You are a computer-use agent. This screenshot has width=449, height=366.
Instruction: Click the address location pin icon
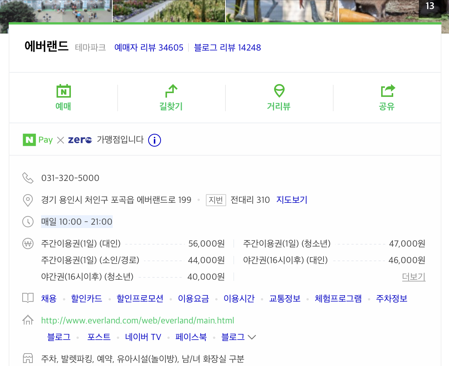[28, 200]
